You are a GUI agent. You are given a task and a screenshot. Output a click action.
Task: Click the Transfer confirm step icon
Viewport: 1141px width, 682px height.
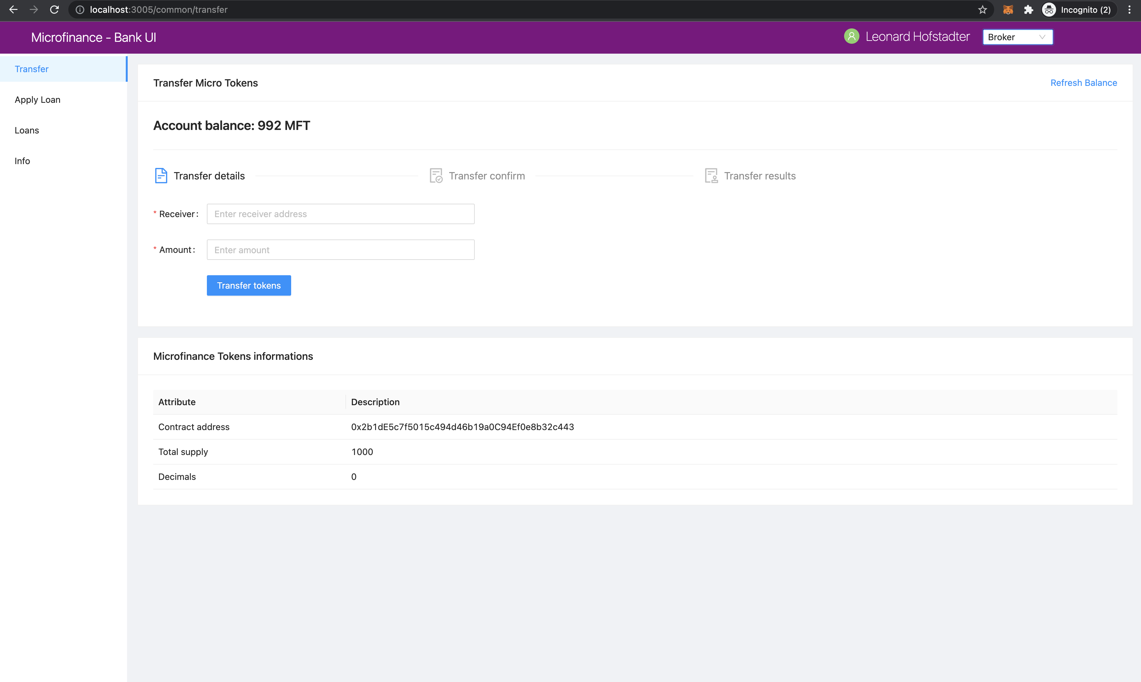[x=436, y=176]
